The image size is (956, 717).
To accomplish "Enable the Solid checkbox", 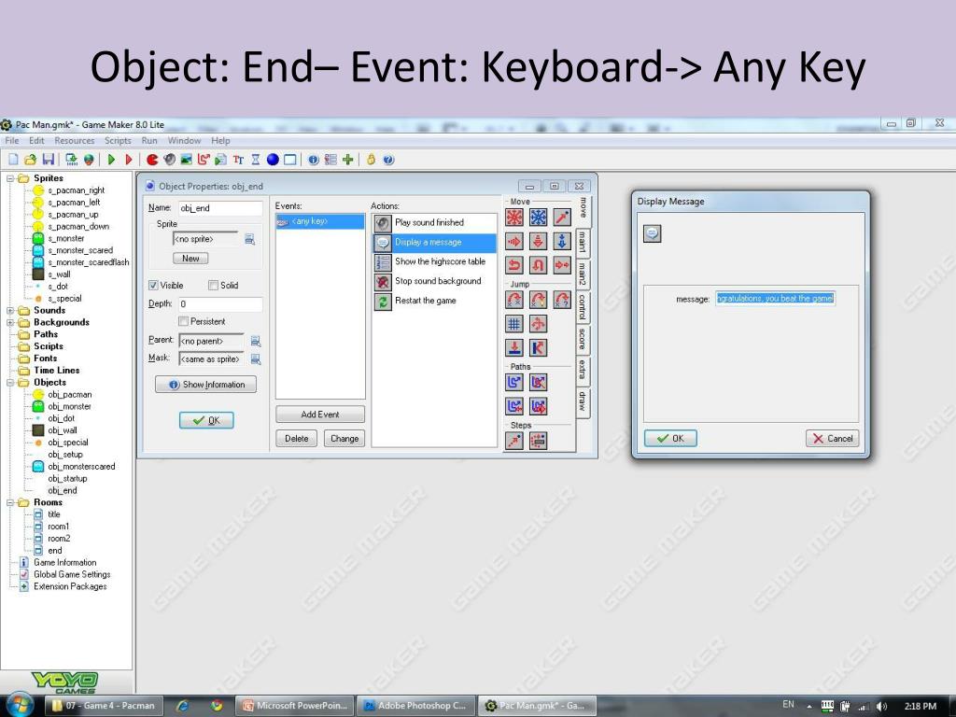I will coord(214,286).
